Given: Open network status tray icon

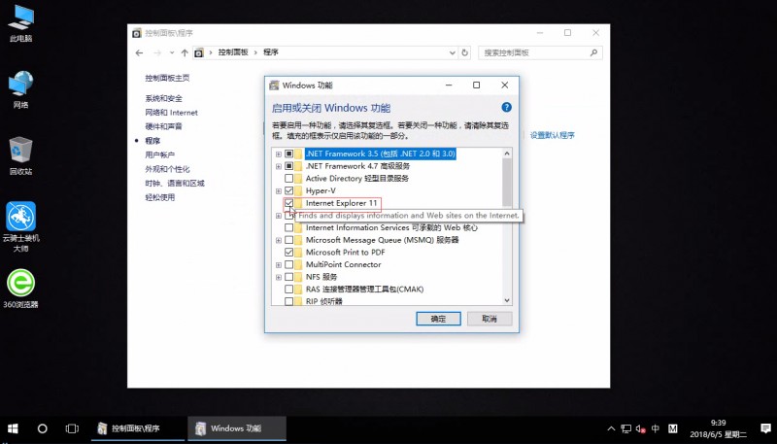Looking at the screenshot, I should pyautogui.click(x=625, y=428).
